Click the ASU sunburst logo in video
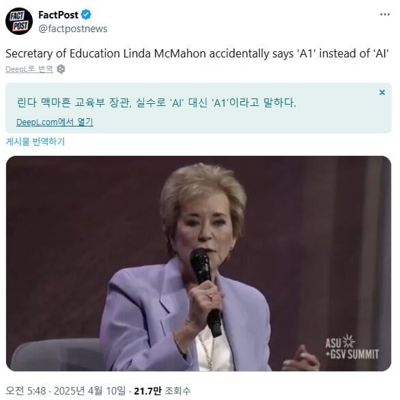The width and height of the screenshot is (400, 400). pyautogui.click(x=348, y=341)
